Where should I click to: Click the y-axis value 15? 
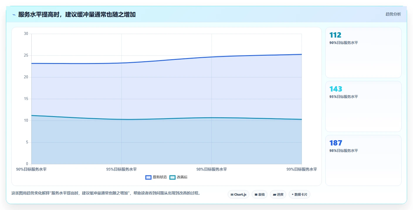26,99
